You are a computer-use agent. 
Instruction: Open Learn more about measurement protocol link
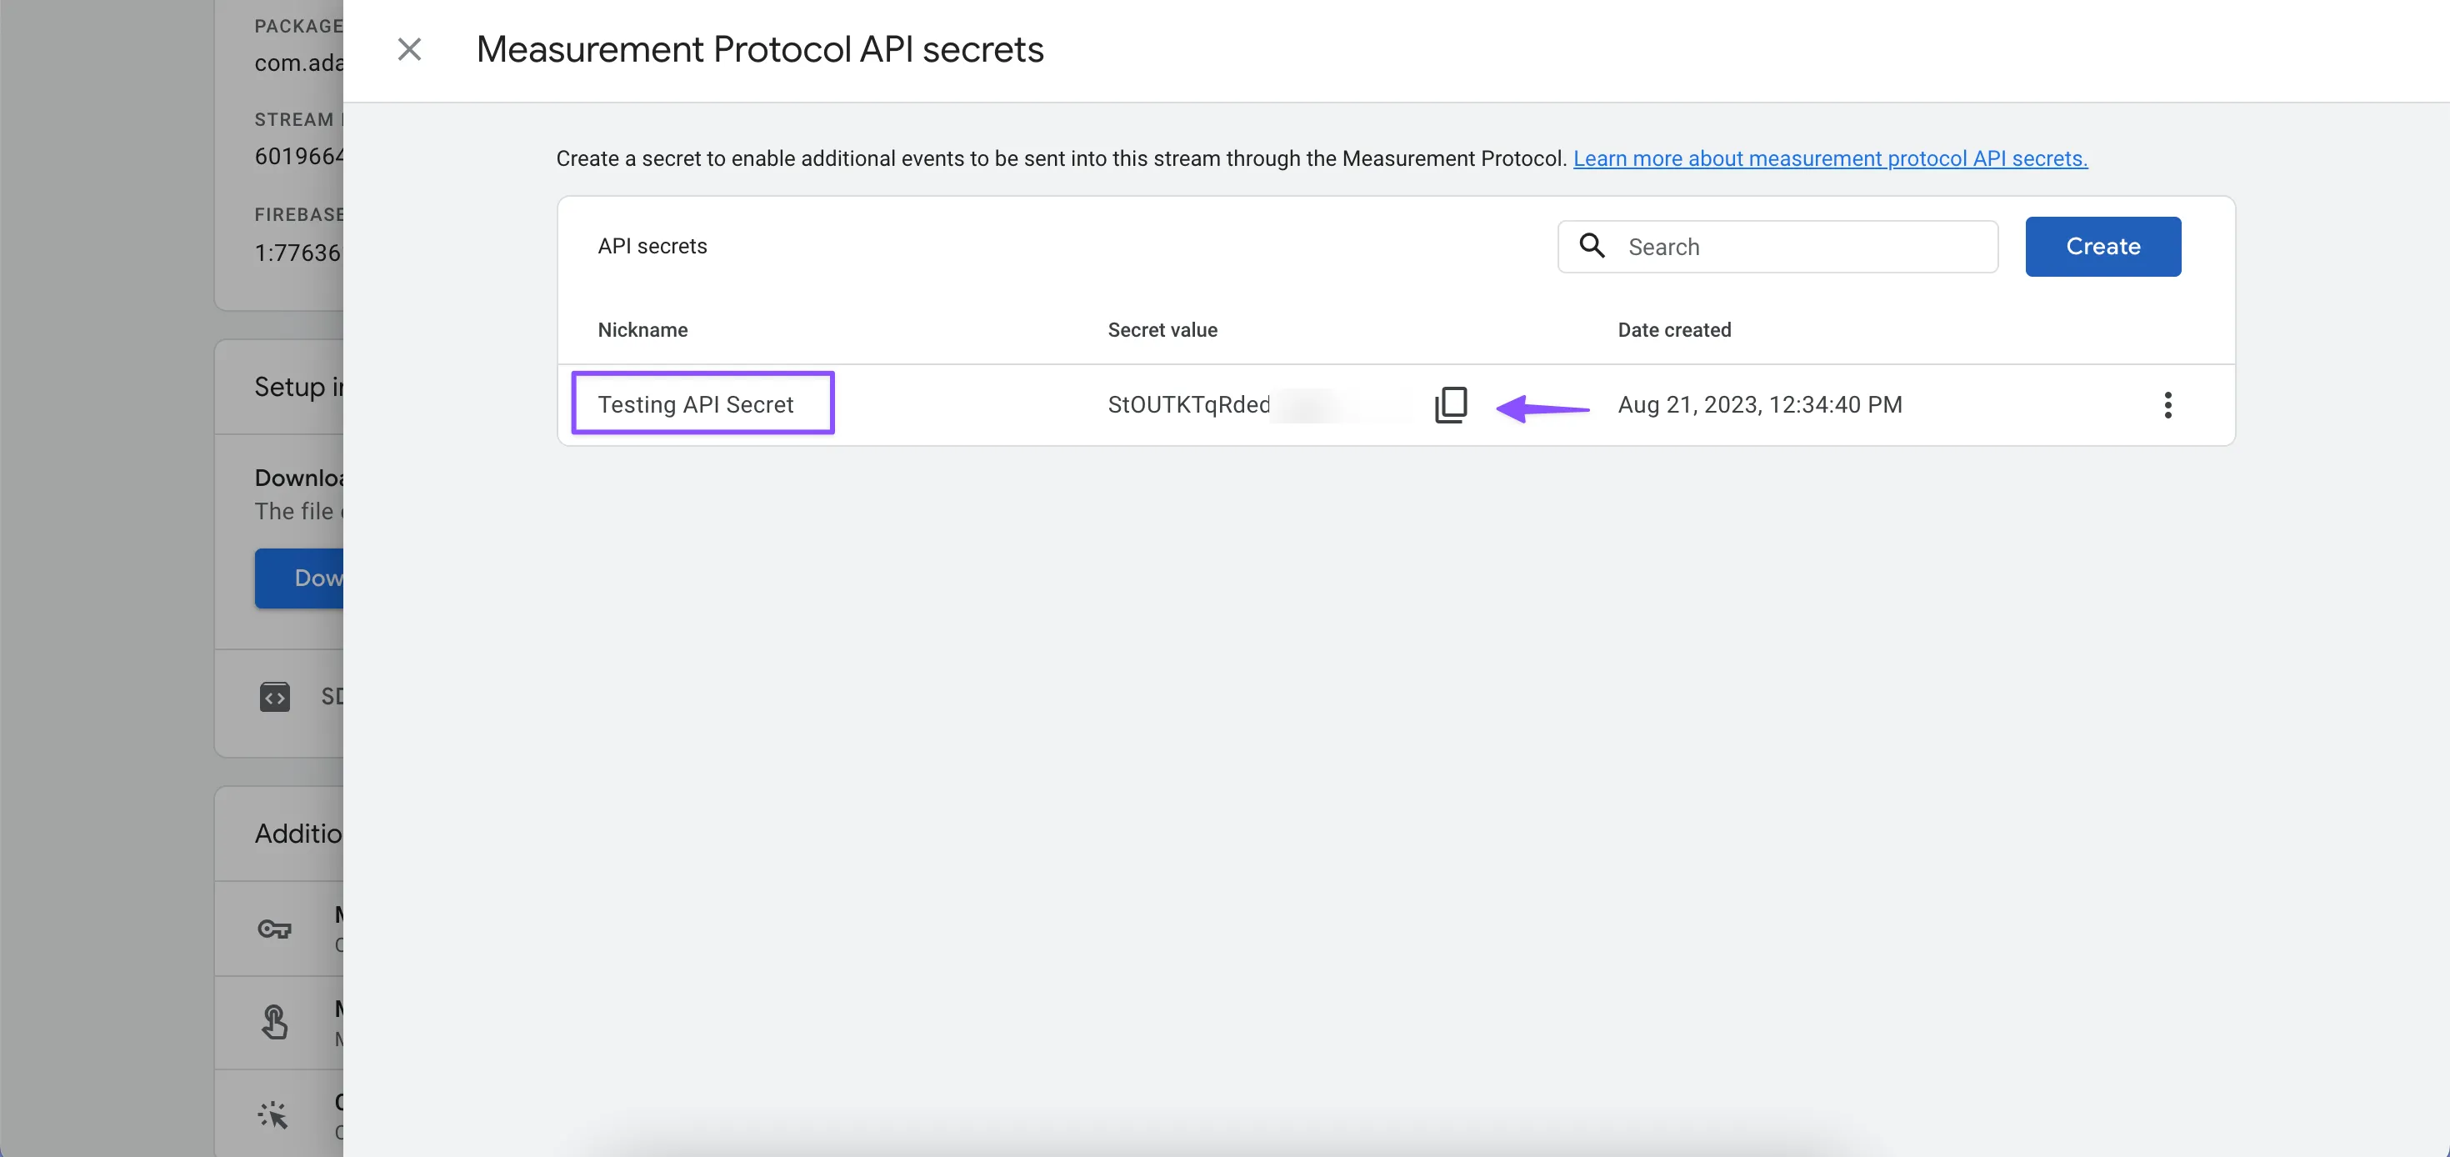pos(1830,159)
